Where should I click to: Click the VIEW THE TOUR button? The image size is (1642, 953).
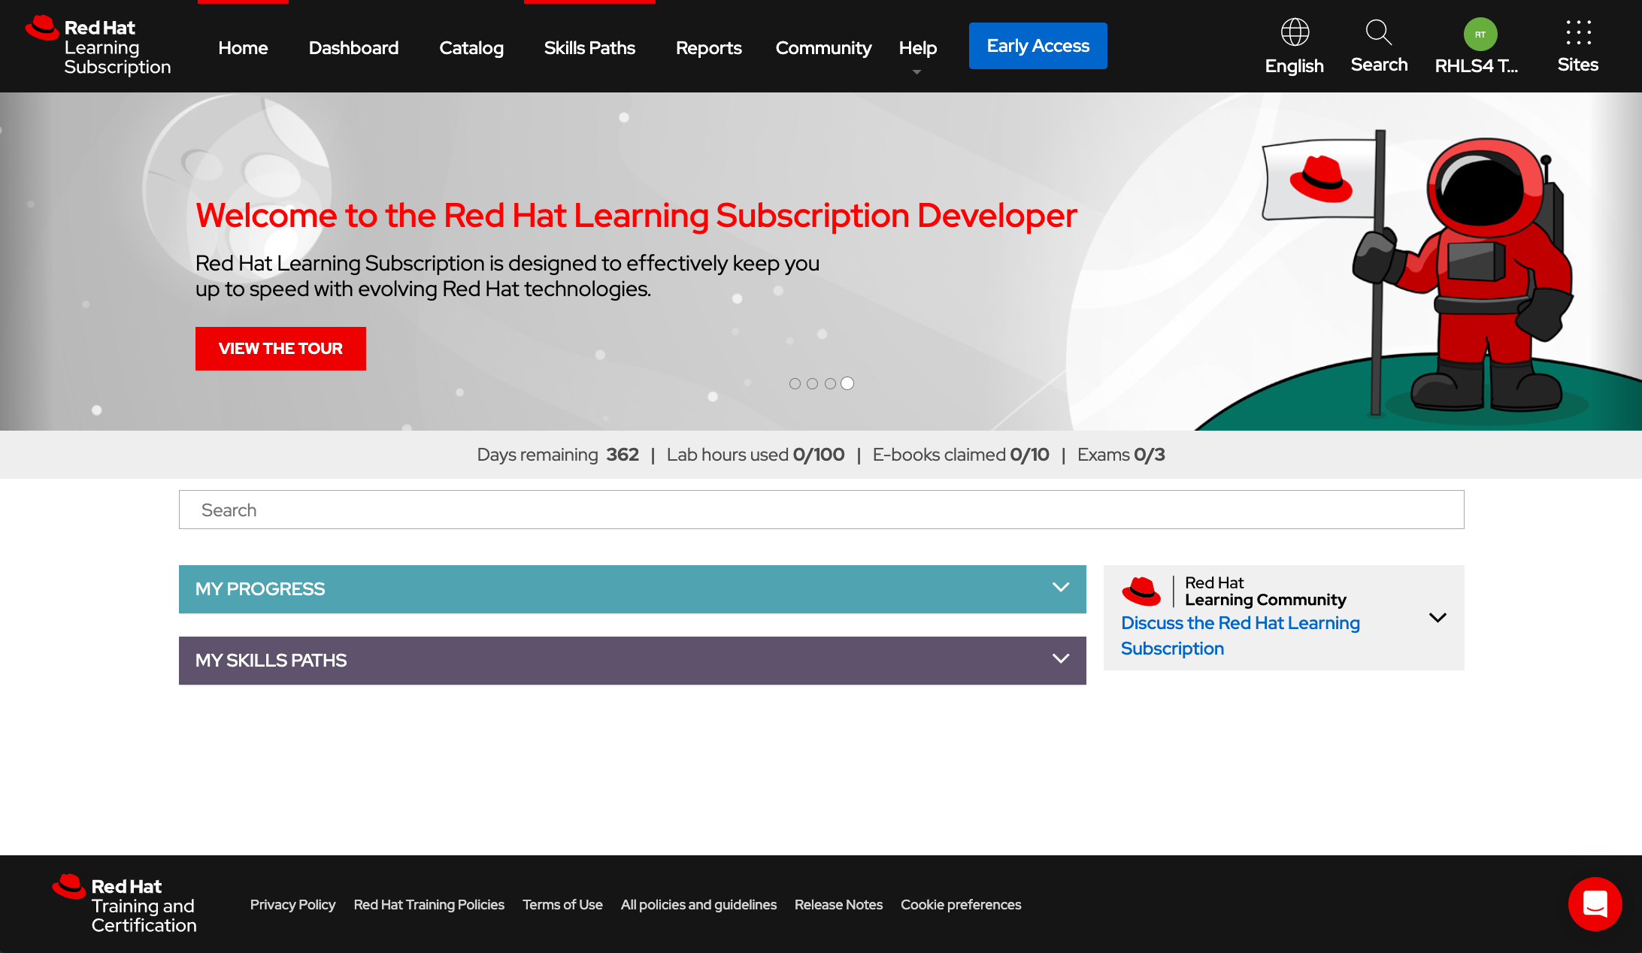click(280, 348)
